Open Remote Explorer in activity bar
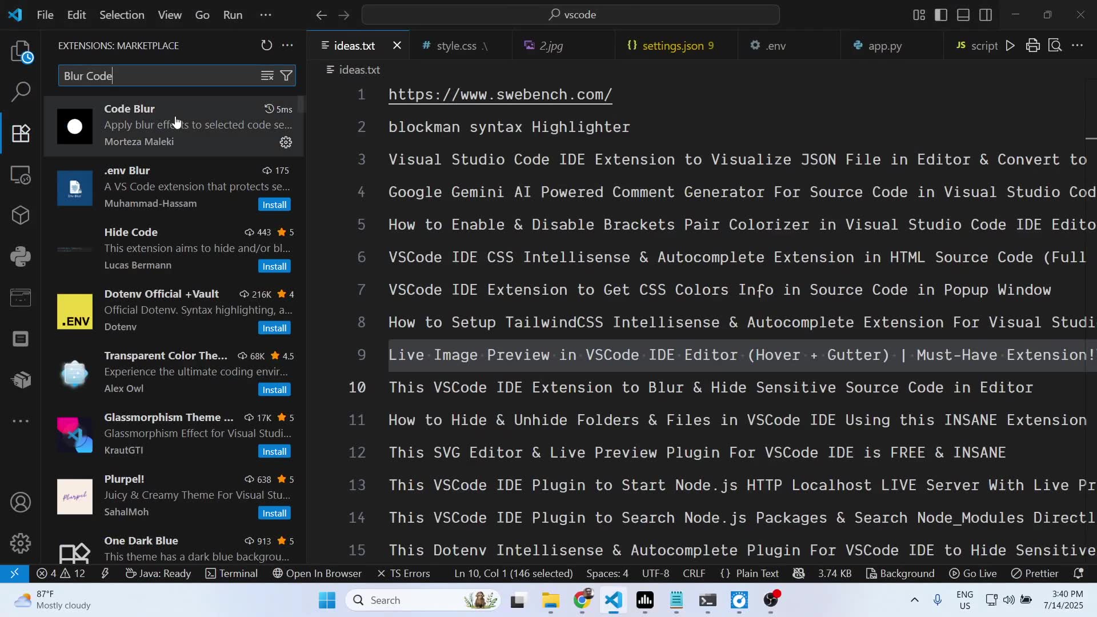The image size is (1097, 617). point(21,174)
